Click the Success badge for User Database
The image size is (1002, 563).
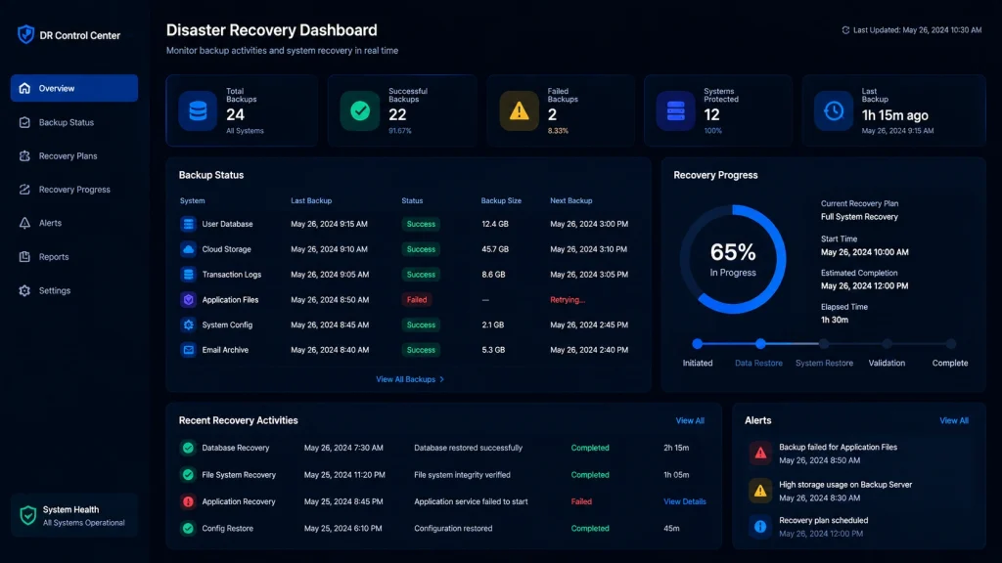click(421, 224)
